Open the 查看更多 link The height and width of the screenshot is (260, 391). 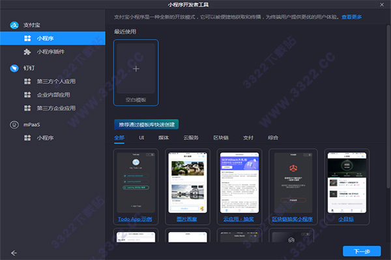pos(352,17)
